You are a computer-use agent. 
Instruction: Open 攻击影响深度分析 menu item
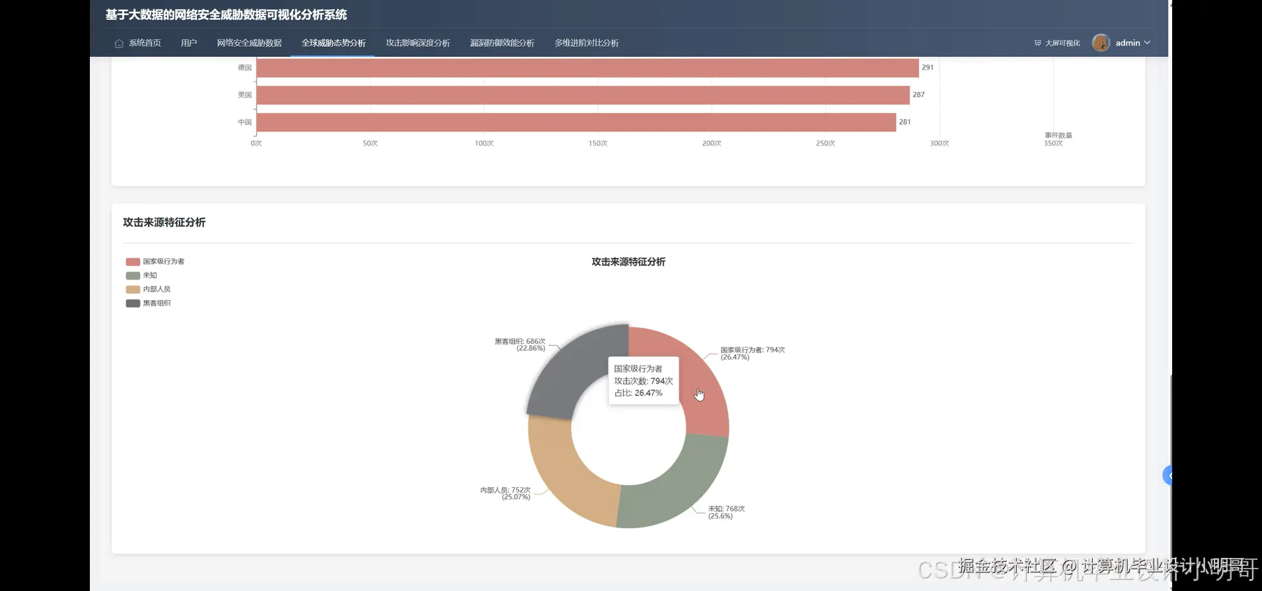(418, 43)
